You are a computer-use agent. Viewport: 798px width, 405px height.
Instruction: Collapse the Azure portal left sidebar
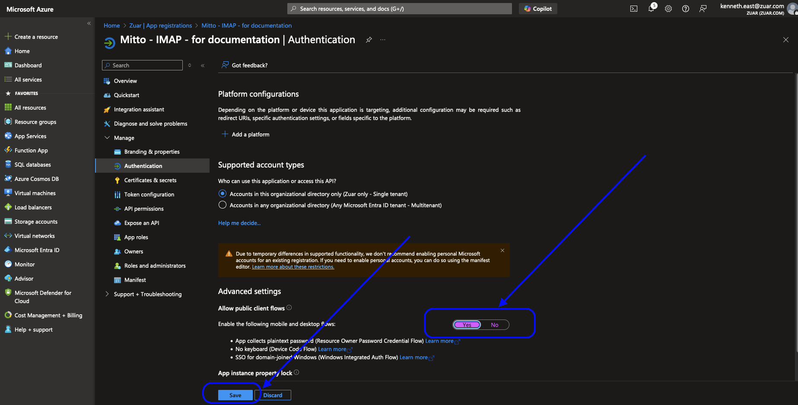[89, 23]
